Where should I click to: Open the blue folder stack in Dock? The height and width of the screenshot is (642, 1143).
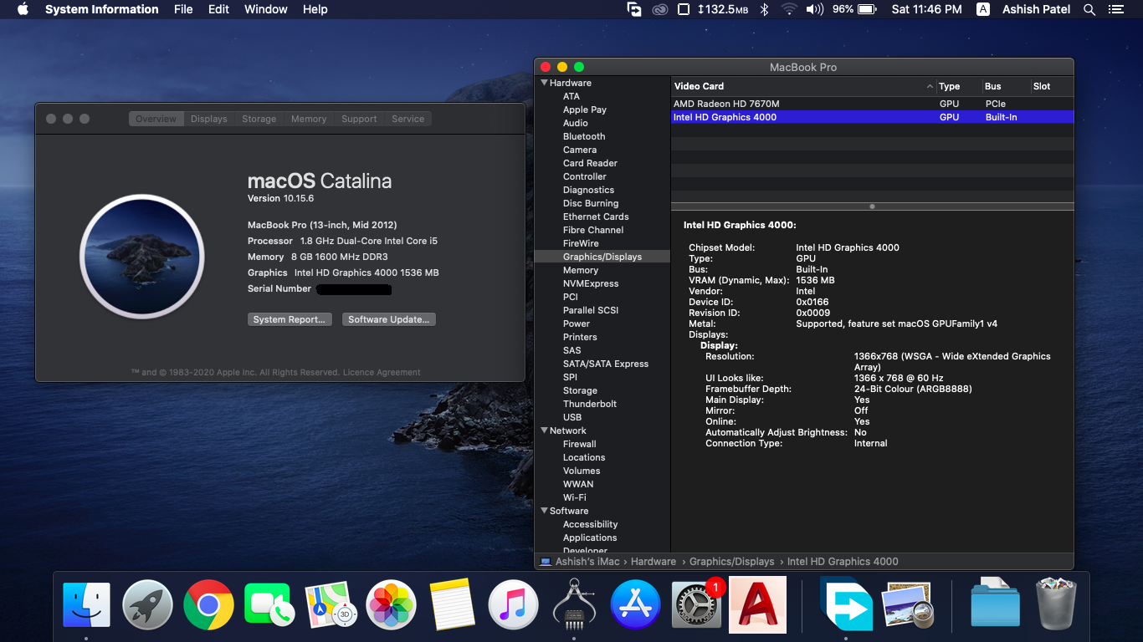click(995, 603)
